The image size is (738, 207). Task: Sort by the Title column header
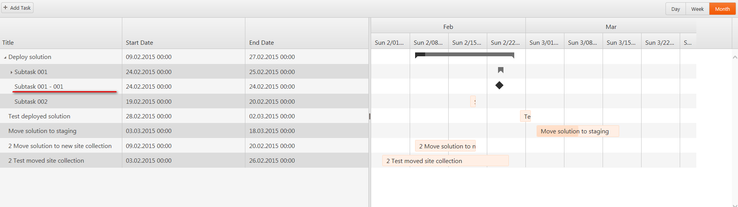click(8, 42)
